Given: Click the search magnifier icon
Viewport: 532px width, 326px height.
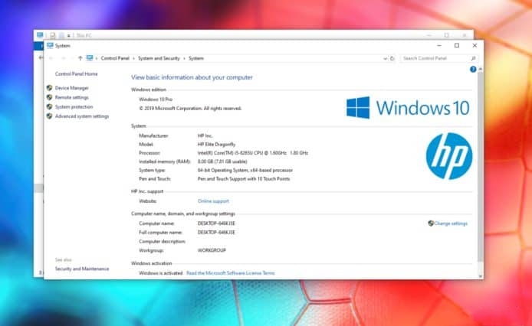Looking at the screenshot, I should [x=473, y=59].
